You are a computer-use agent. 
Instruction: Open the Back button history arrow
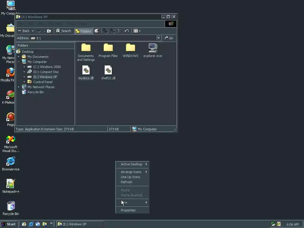[x=33, y=31]
